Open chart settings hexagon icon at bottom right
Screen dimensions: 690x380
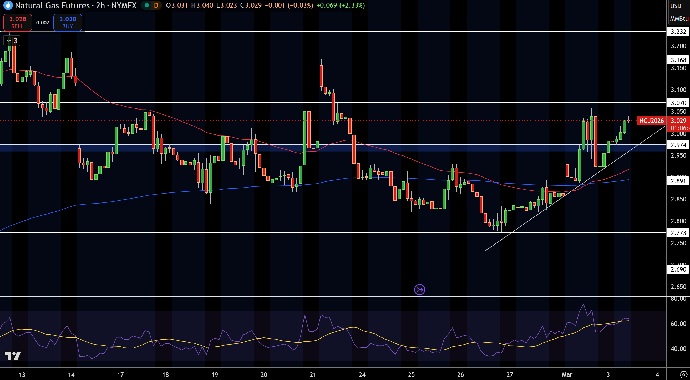[x=683, y=374]
